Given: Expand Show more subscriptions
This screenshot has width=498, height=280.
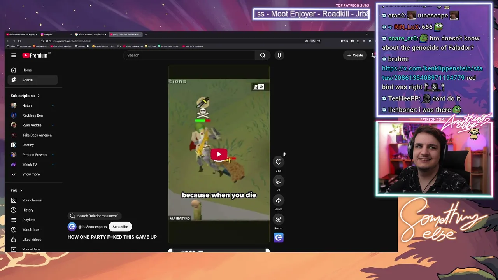Looking at the screenshot, I should [x=33, y=174].
